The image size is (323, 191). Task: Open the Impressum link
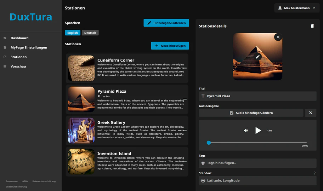point(12,181)
